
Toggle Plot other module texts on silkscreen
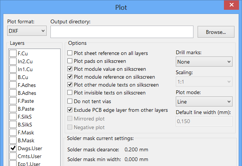point(70,85)
